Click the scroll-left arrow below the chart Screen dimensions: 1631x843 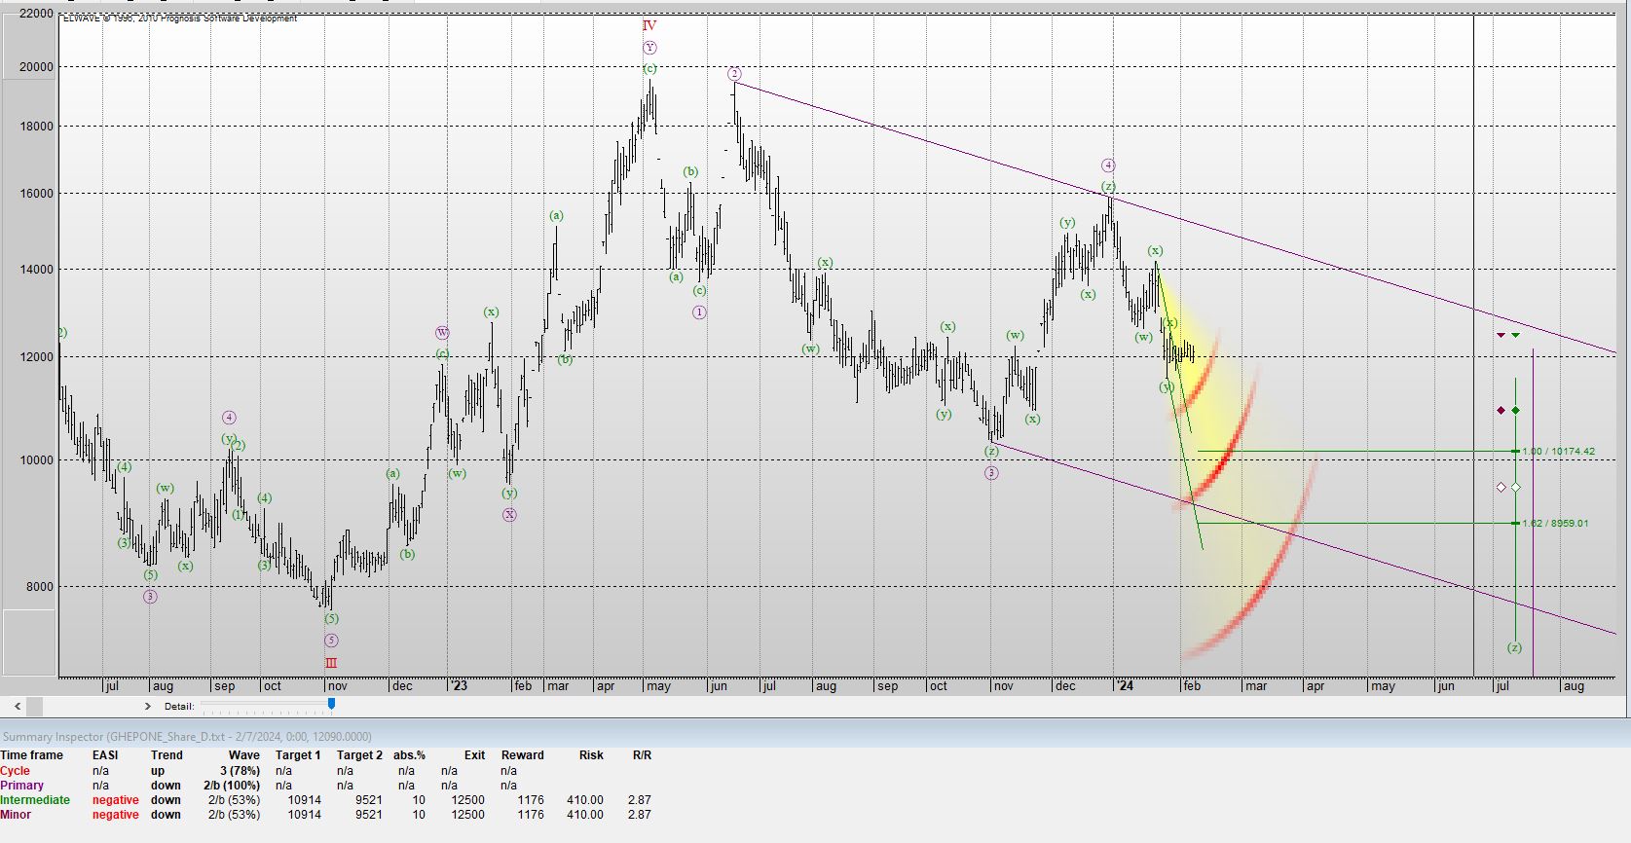click(18, 706)
